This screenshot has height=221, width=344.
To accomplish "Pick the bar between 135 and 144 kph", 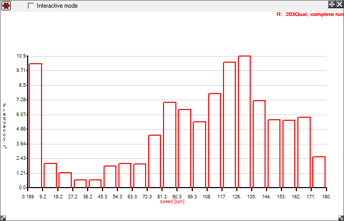I will coord(259,144).
